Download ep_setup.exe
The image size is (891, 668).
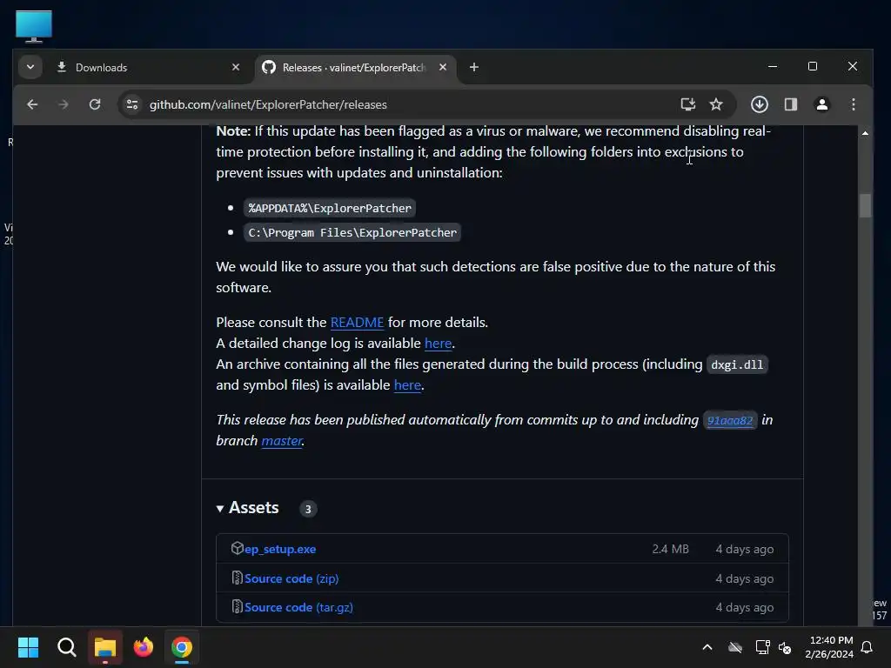tap(280, 550)
